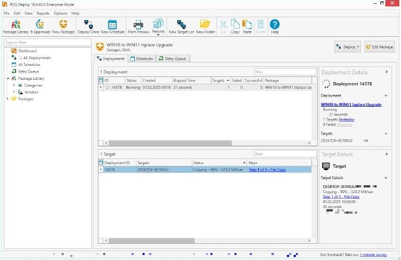Pin the Deployment Details panel
This screenshot has width=401, height=260.
point(386,72)
